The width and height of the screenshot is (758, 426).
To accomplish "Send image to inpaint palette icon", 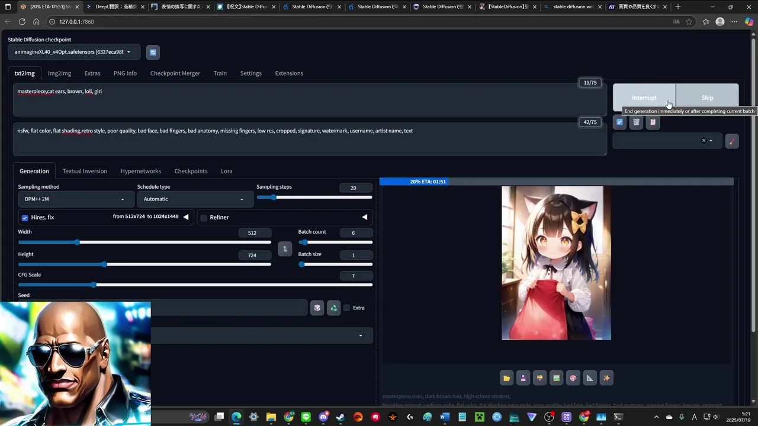I will 573,378.
